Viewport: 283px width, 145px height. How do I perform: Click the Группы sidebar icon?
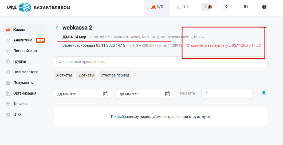click(x=8, y=62)
